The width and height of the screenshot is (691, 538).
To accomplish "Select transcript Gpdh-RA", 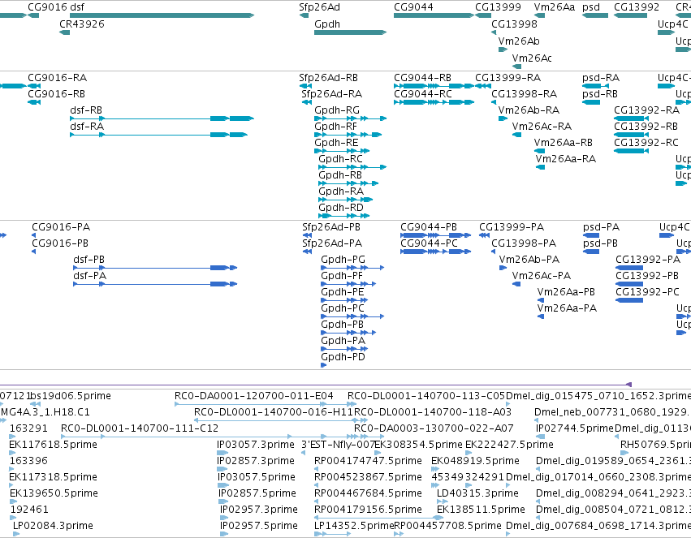I will (346, 200).
